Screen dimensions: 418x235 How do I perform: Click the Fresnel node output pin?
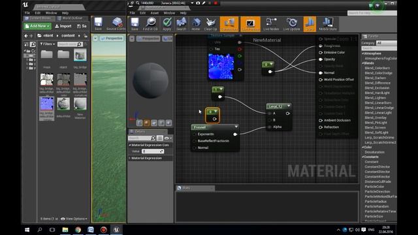pyautogui.click(x=235, y=134)
